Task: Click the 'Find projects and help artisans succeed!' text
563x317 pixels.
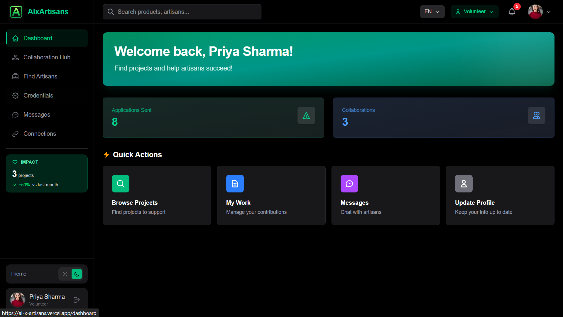Action: (173, 68)
